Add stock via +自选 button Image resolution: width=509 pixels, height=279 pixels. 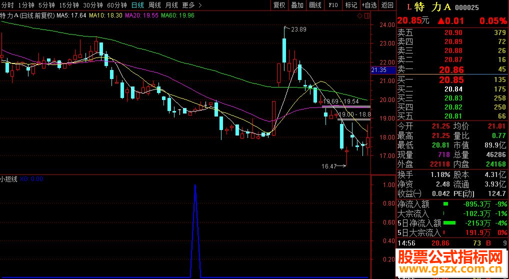[x=369, y=5]
